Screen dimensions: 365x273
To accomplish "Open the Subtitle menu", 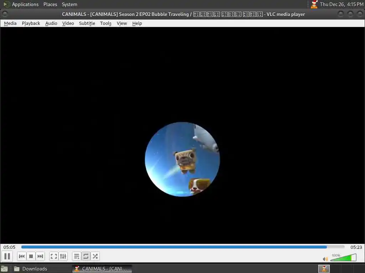I will (87, 23).
